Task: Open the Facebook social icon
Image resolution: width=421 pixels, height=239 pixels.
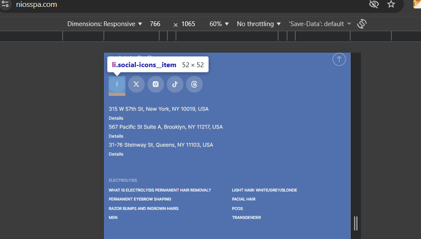Action: pos(117,84)
